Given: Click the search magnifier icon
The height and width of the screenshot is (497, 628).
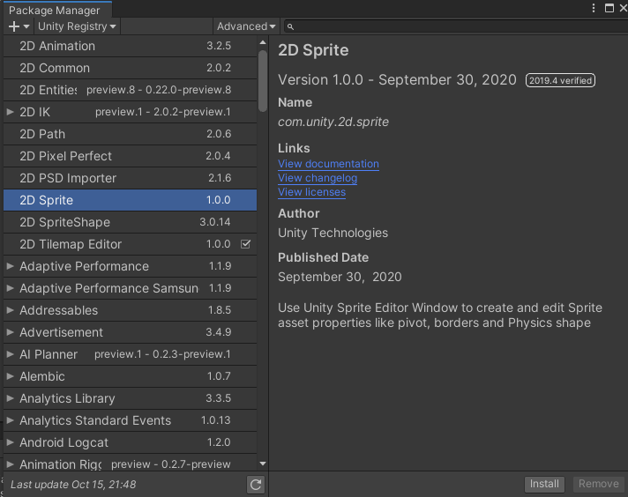Looking at the screenshot, I should click(290, 26).
